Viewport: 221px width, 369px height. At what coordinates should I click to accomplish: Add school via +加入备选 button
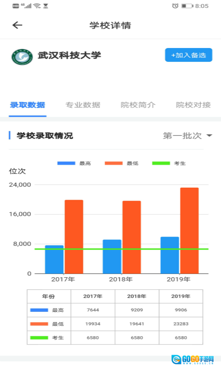pyautogui.click(x=189, y=55)
